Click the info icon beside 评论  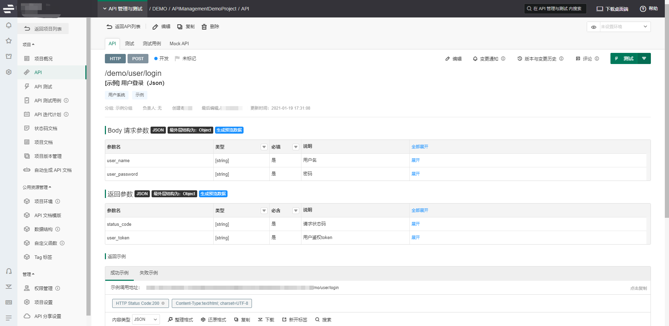tap(597, 59)
